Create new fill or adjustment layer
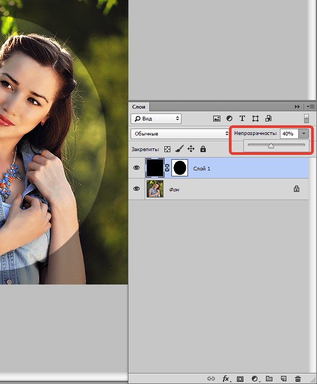317x384 pixels. click(255, 379)
